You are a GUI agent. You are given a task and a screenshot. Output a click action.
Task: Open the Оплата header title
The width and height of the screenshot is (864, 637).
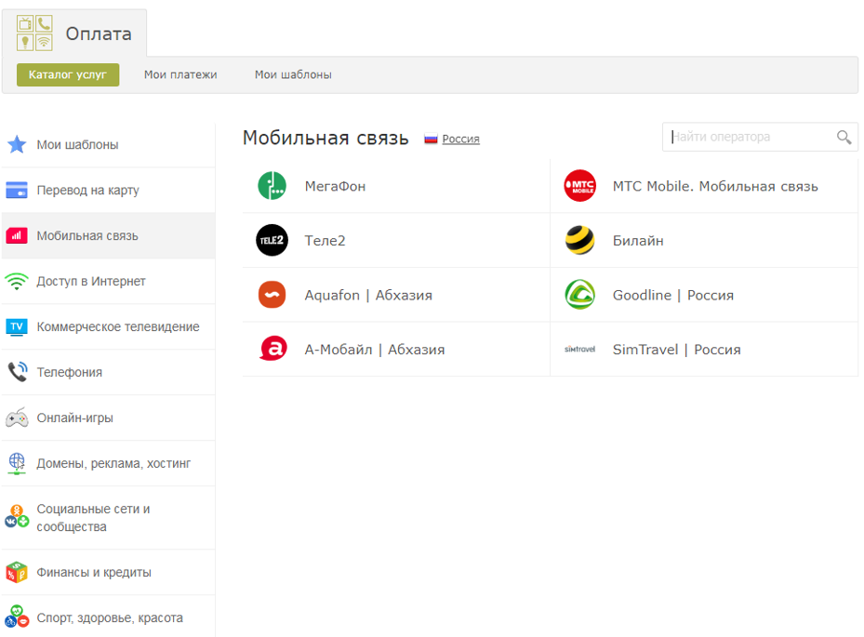(x=99, y=33)
